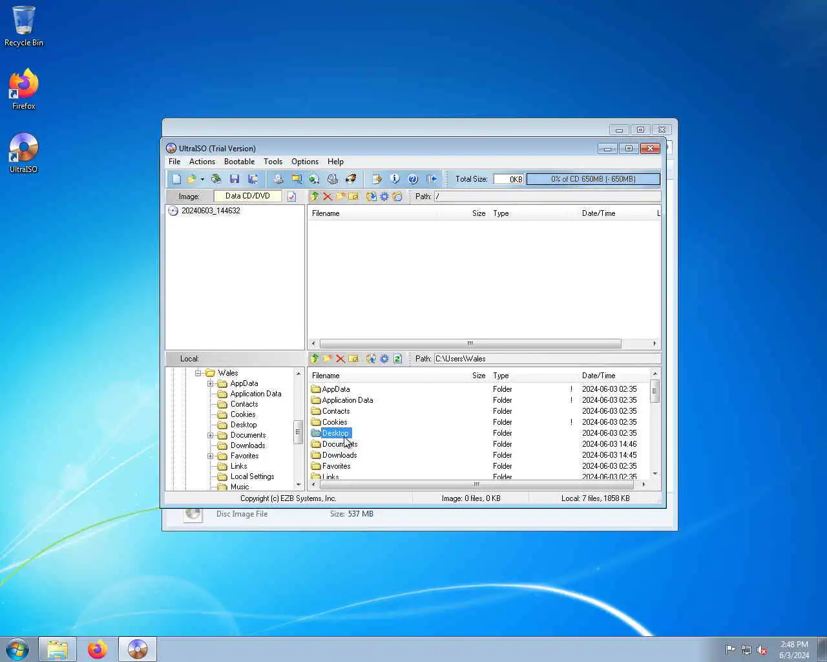This screenshot has height=662, width=827.
Task: Click the Make CD/DVD Image drive icon
Action: coord(278,179)
